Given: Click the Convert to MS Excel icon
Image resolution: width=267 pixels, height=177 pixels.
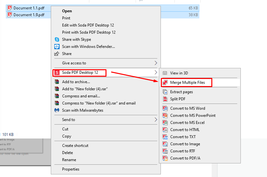Looking at the screenshot, I should pyautogui.click(x=165, y=123).
